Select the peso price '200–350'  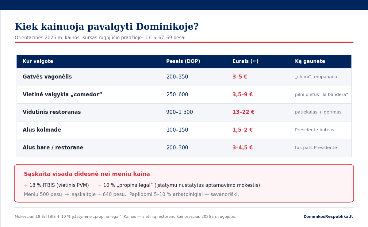(x=177, y=77)
